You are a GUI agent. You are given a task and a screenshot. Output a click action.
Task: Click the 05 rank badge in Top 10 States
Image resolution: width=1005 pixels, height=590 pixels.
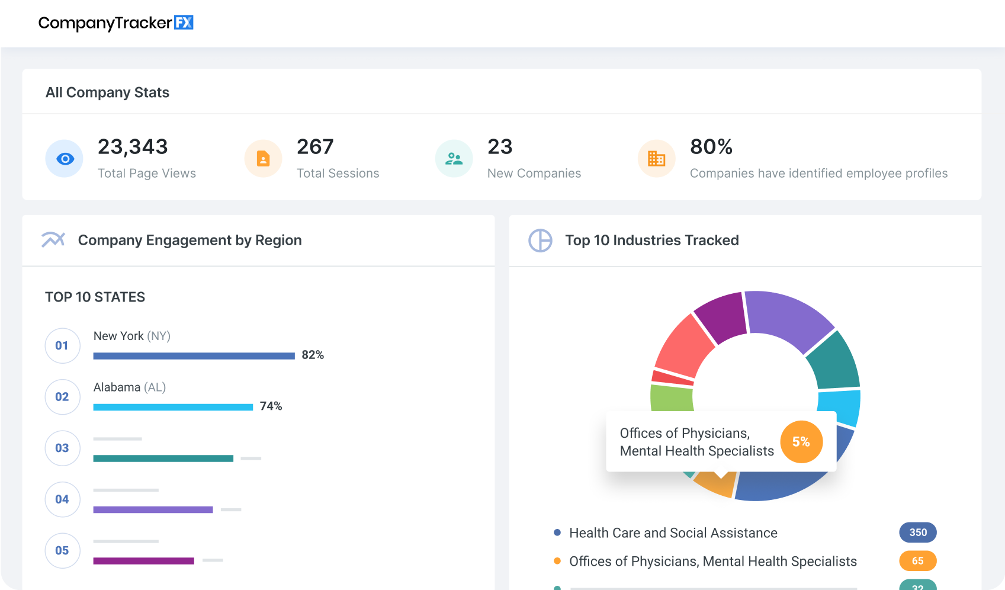point(62,550)
